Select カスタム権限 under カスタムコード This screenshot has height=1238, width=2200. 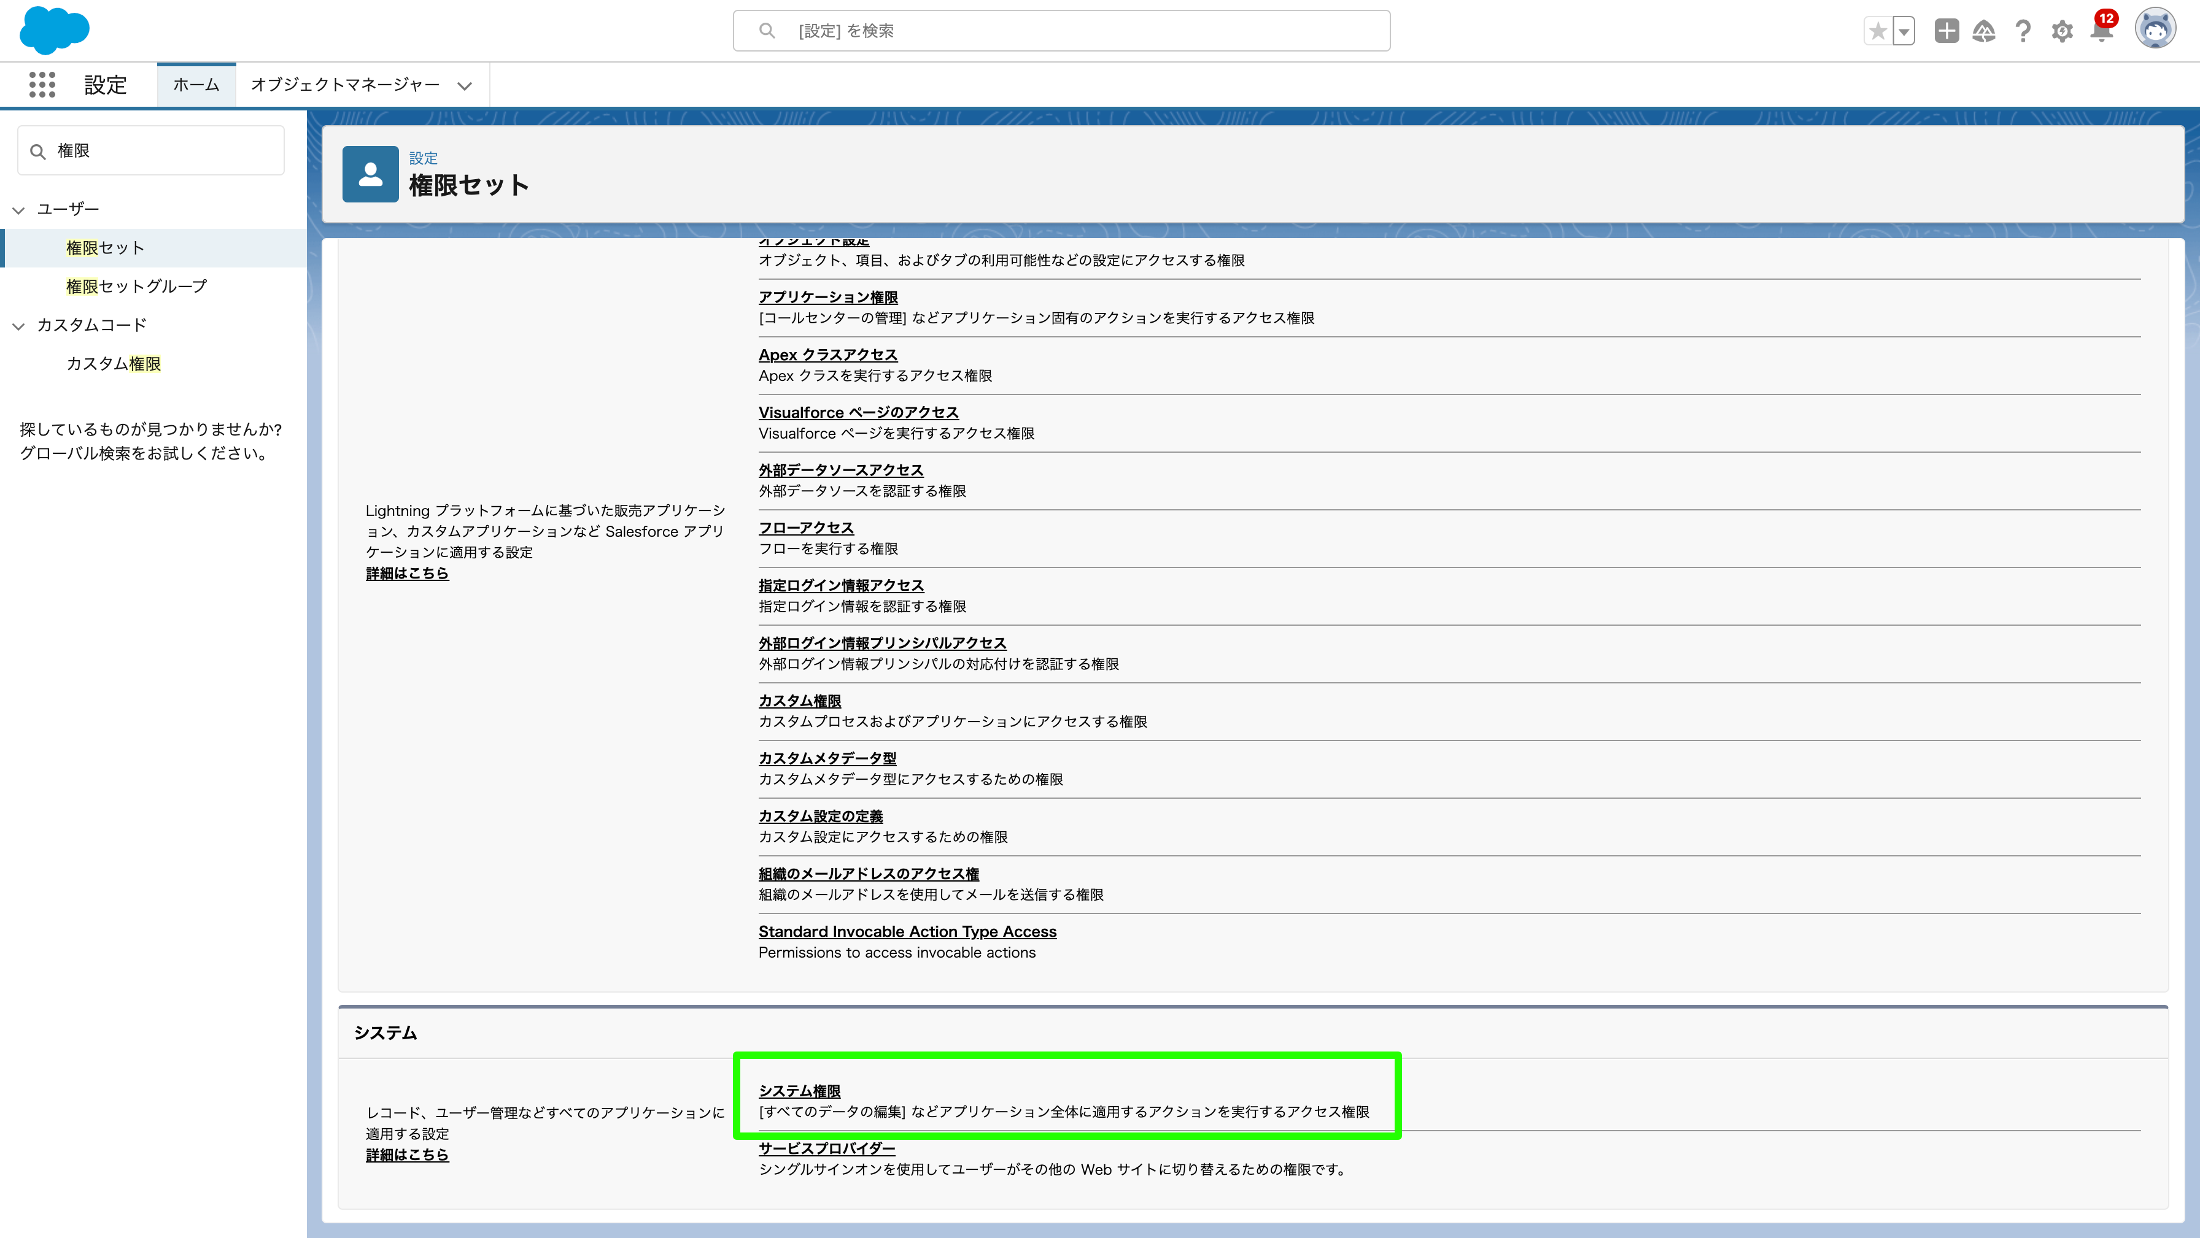(x=114, y=364)
